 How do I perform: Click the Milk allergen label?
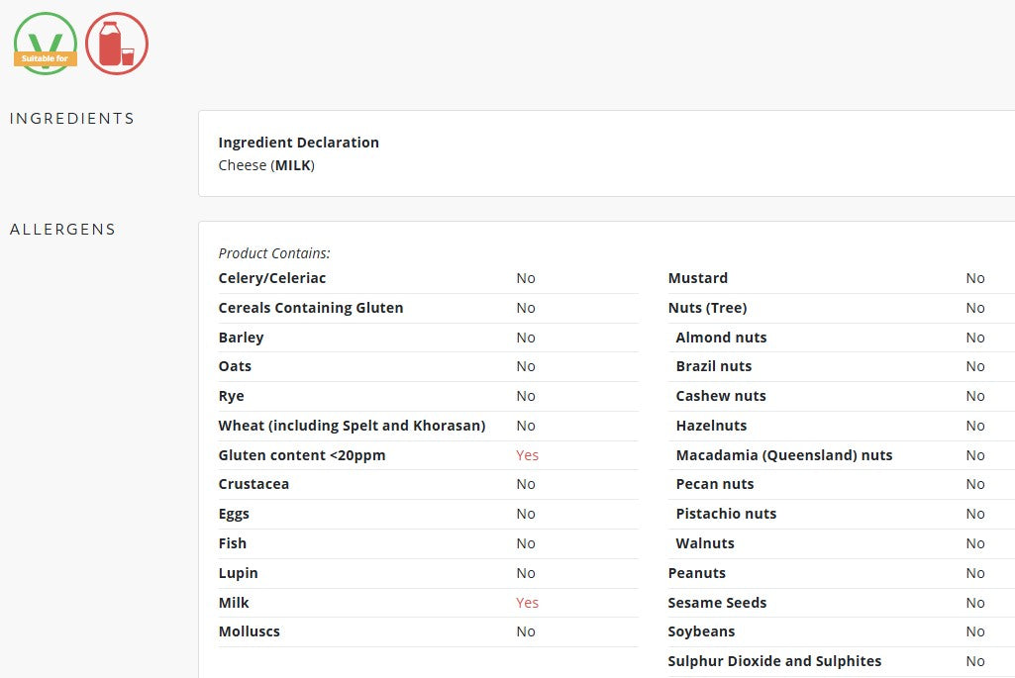pos(234,603)
